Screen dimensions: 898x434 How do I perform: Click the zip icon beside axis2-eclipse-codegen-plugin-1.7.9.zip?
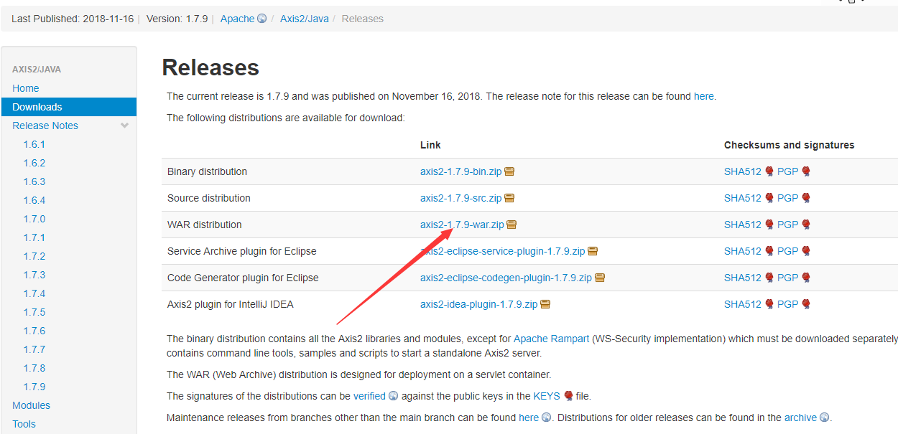(x=600, y=278)
